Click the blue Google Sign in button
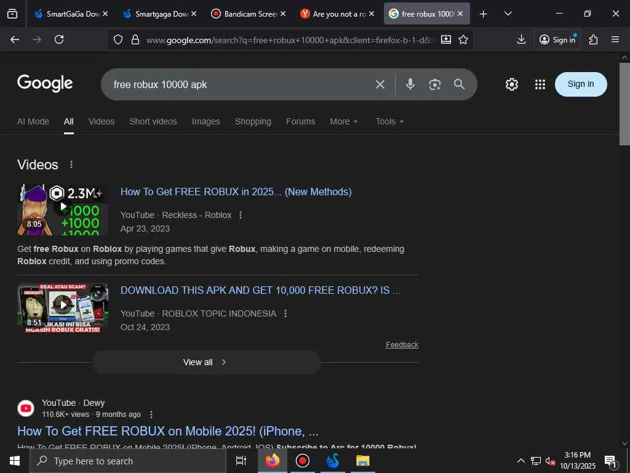Image resolution: width=630 pixels, height=473 pixels. [581, 84]
